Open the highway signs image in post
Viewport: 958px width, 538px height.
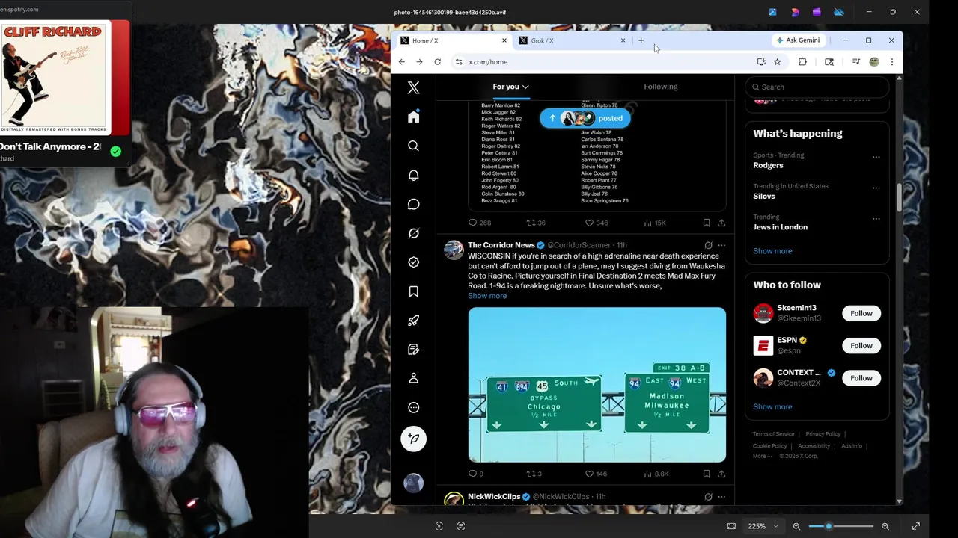pos(597,385)
